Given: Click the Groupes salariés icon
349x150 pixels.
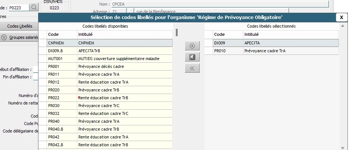Looking at the screenshot, I should pyautogui.click(x=4, y=37).
